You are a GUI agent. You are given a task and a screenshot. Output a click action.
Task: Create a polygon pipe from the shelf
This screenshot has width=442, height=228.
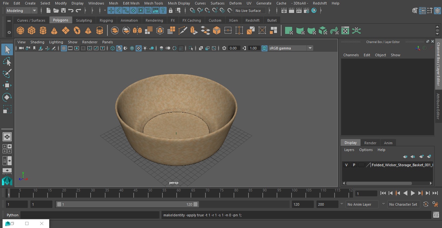(100, 31)
